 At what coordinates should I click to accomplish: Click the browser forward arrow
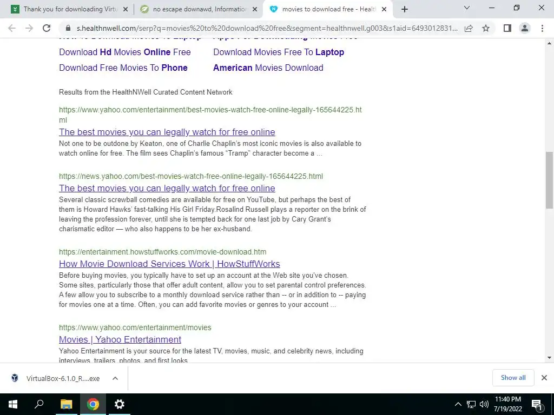coord(29,28)
